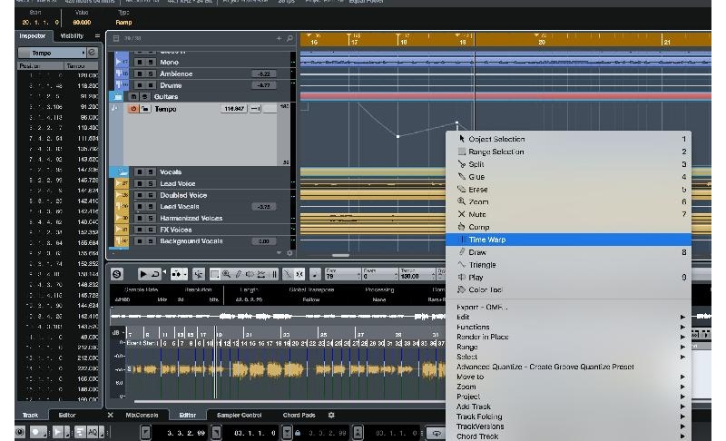Open the Vocals folder track
Screen dimensions: 726x441
[122, 172]
